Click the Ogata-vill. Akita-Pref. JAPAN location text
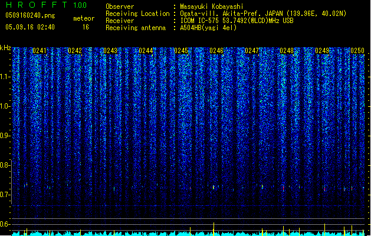This screenshot has width=371, height=236. 263,14
